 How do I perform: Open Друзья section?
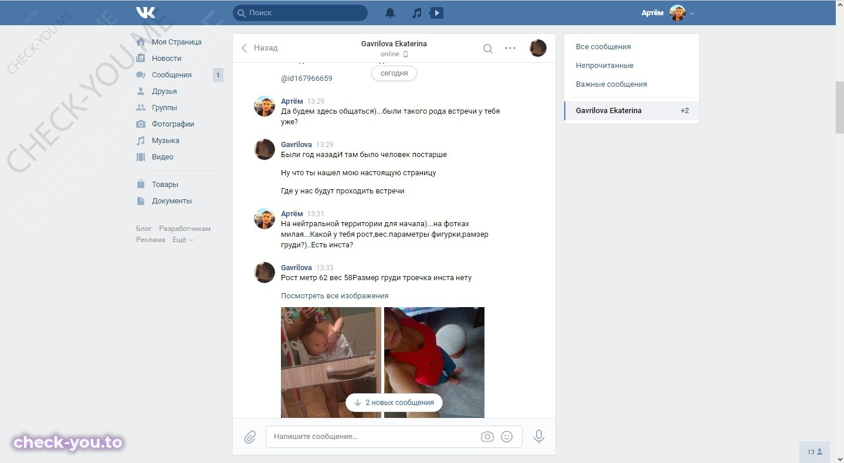(x=164, y=91)
